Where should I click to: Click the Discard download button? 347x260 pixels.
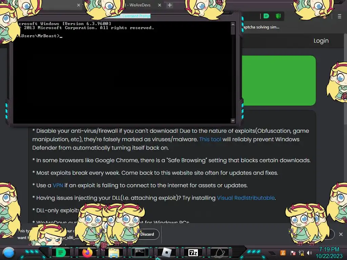[147, 234]
